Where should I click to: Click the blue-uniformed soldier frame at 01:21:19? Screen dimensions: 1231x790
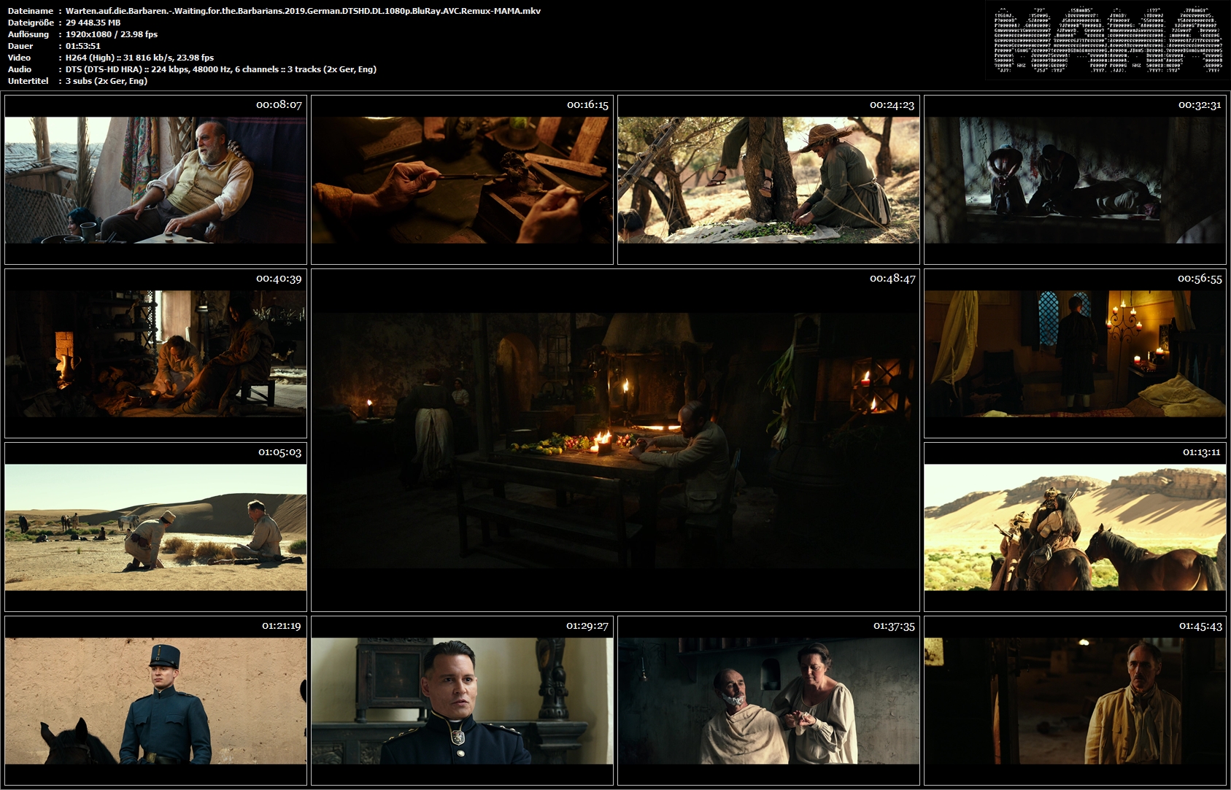coord(155,700)
